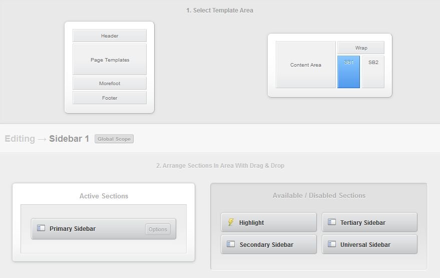The height and width of the screenshot is (278, 440).
Task: Click the Universal Sidebar section label
Action: (365, 245)
